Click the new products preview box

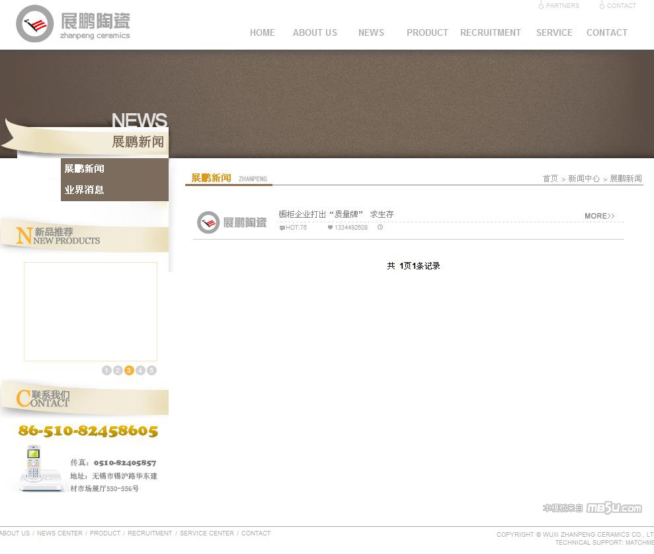click(91, 312)
